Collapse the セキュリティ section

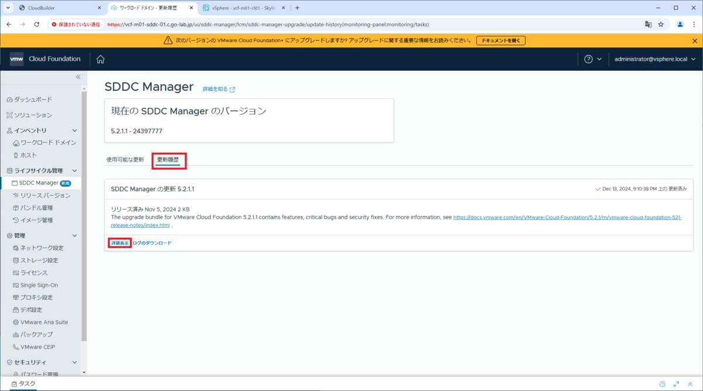(74, 362)
